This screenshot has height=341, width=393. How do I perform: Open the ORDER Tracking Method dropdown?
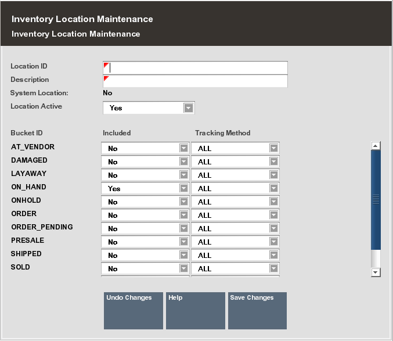(235, 215)
